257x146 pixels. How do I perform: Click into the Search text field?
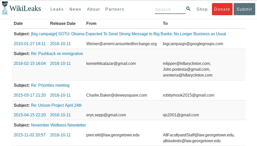tap(170, 10)
